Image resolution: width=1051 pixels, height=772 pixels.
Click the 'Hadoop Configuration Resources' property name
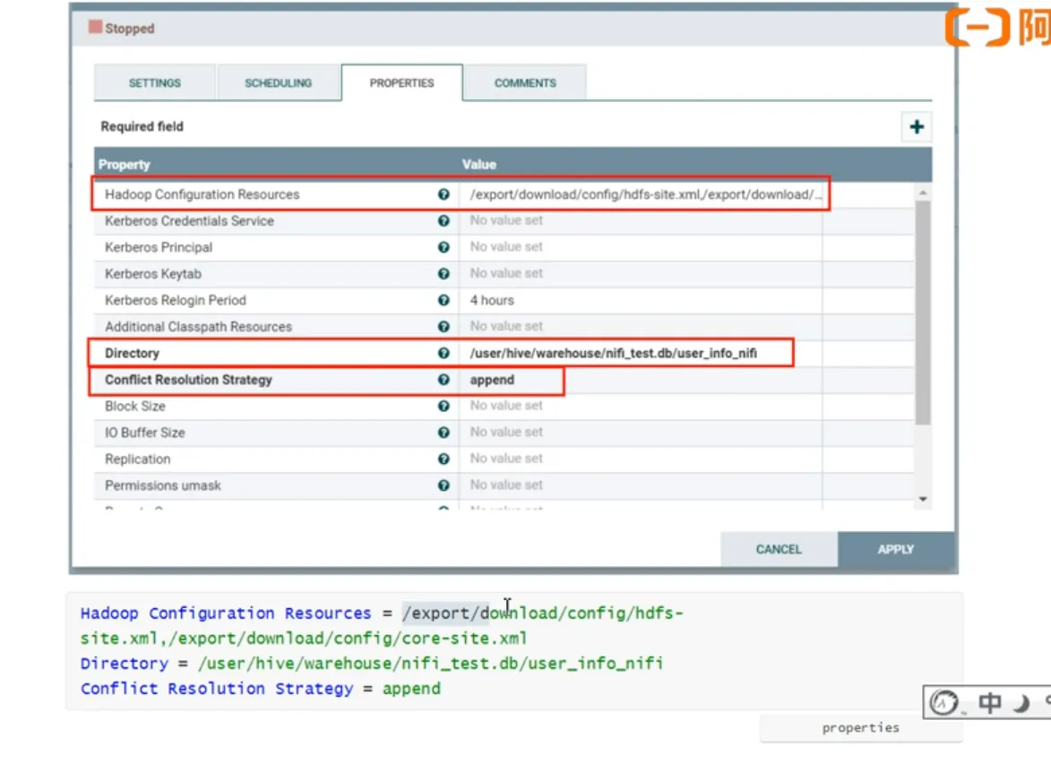(202, 194)
